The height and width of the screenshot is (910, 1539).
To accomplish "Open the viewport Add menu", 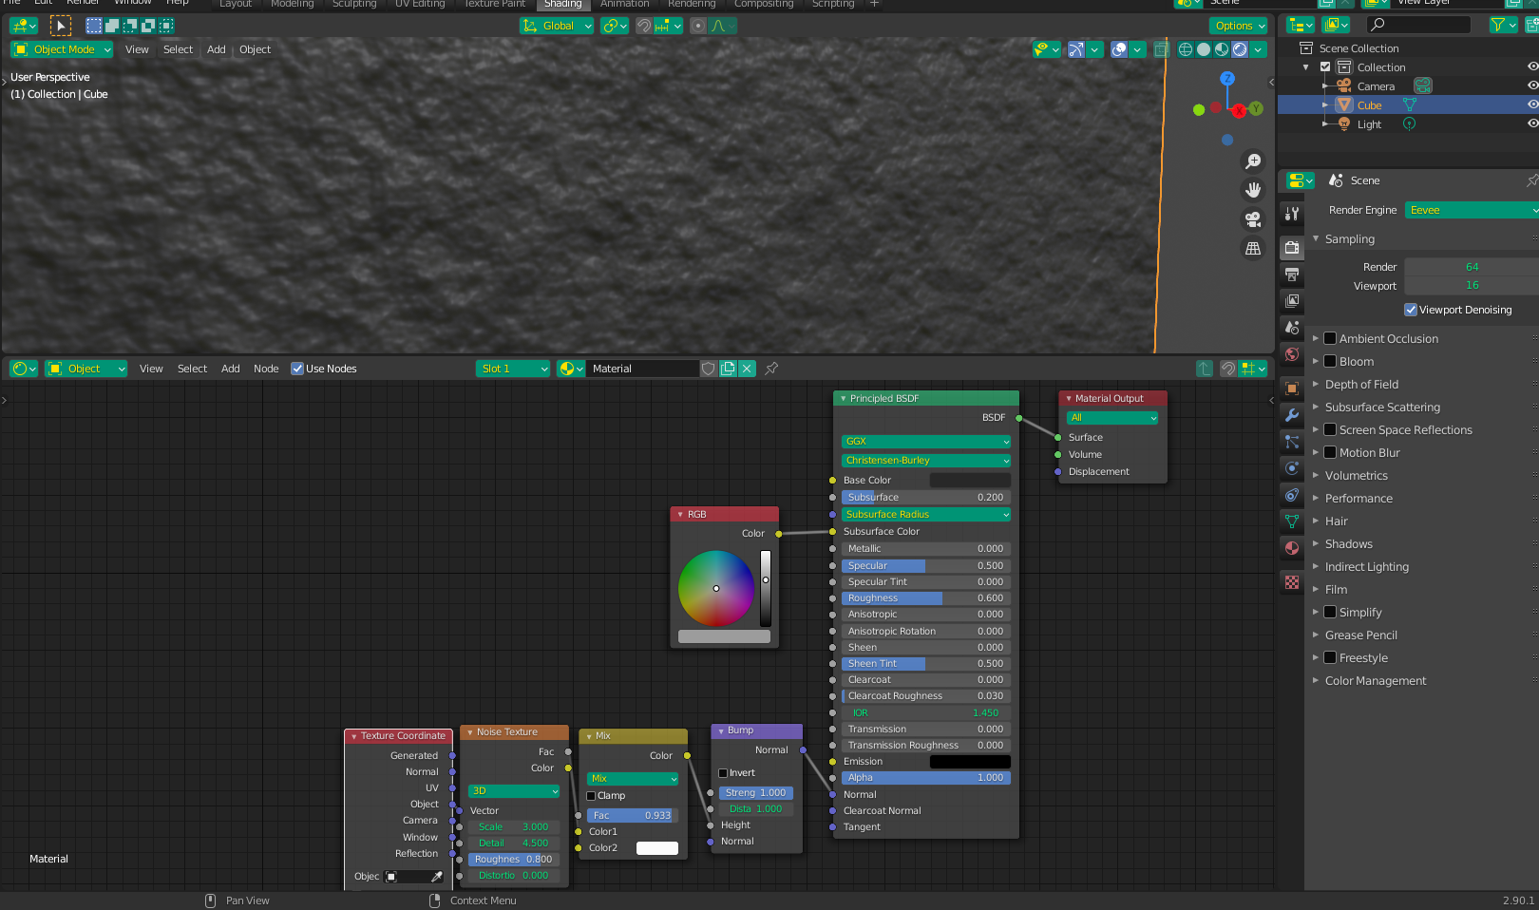I will (217, 49).
